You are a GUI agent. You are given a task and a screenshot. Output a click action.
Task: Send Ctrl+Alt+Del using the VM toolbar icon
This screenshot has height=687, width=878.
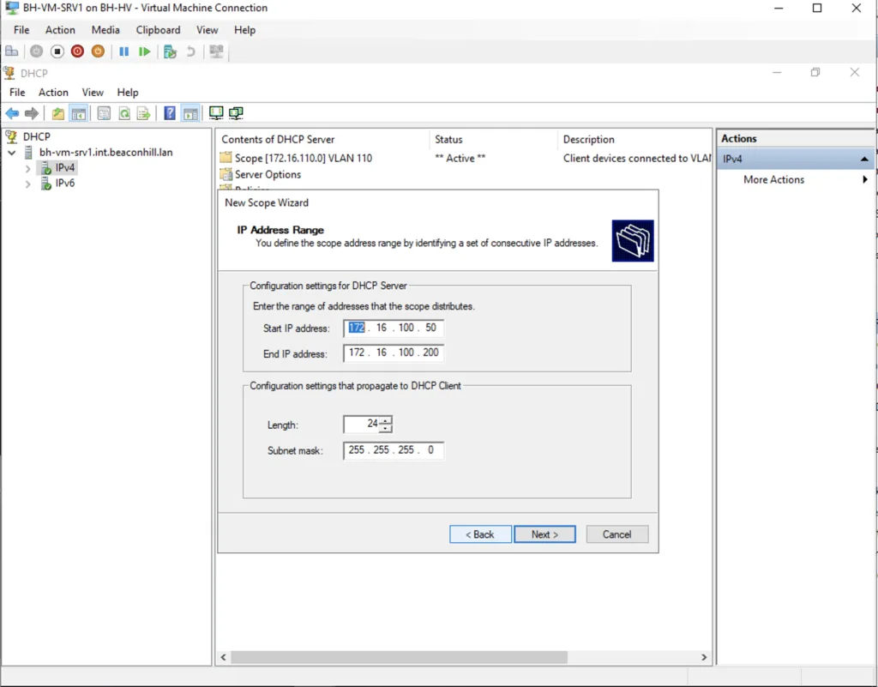[x=12, y=51]
